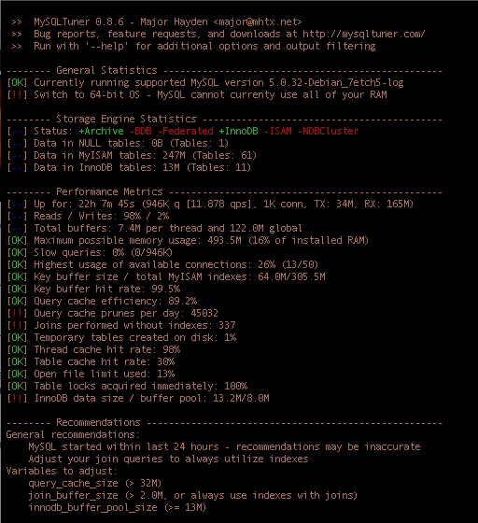Click the red -Federated engine status
This screenshot has height=523, width=478.
pos(186,131)
